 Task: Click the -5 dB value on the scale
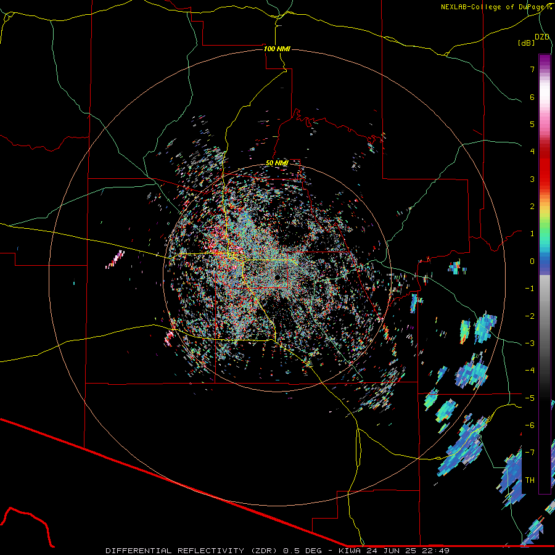pos(530,398)
